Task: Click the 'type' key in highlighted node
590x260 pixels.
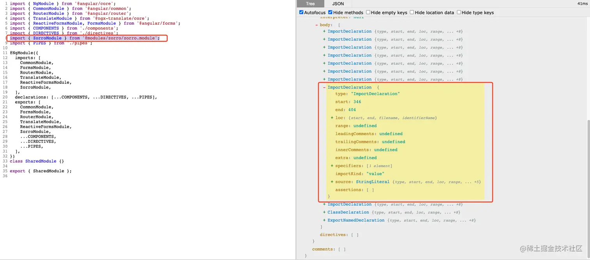Action: (341, 94)
